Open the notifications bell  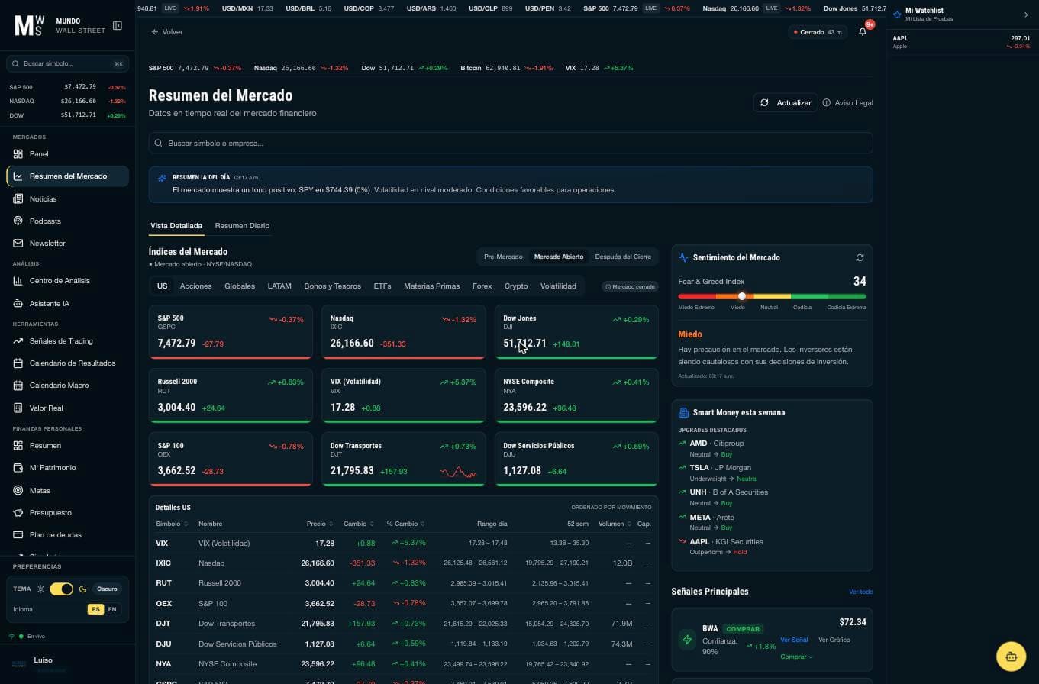(x=863, y=32)
